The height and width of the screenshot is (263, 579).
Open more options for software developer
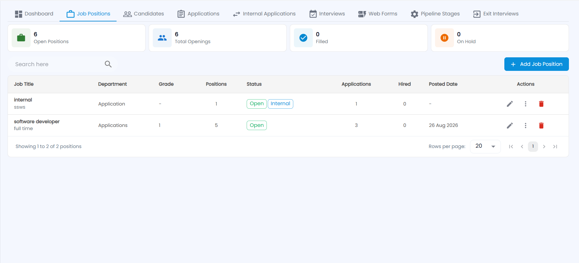click(525, 125)
